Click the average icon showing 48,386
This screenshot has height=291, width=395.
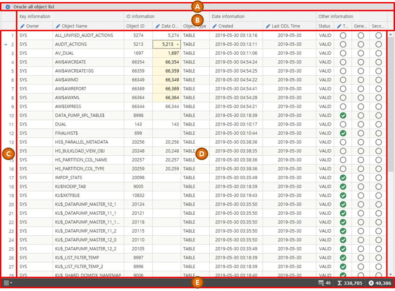(371, 283)
